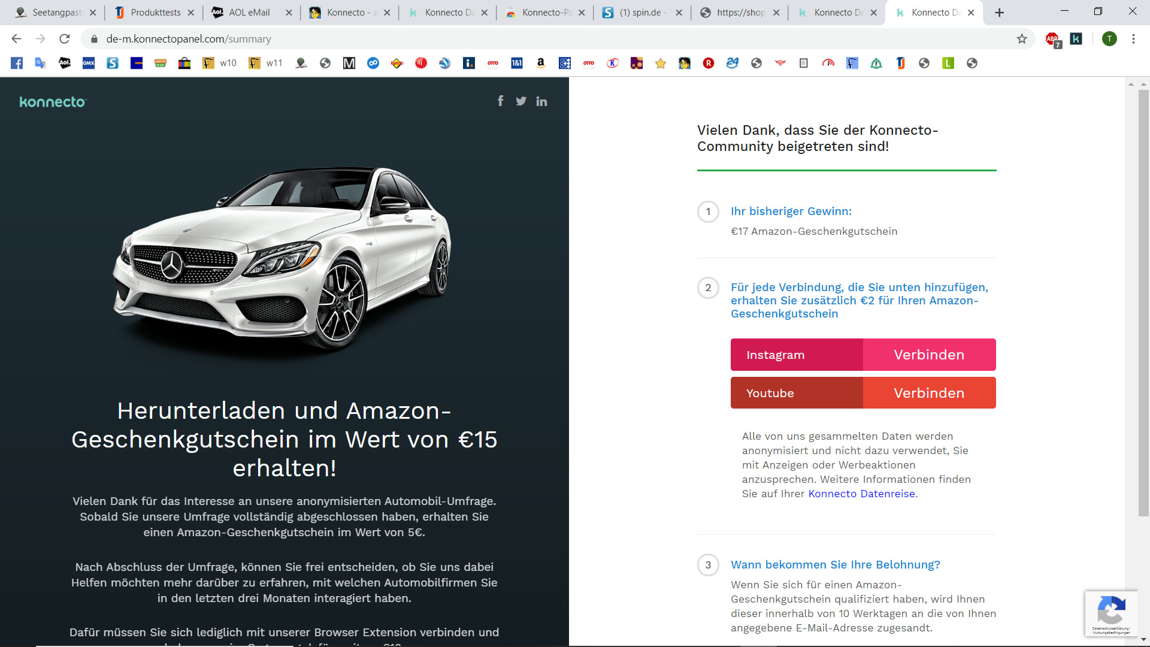The image size is (1150, 647).
Task: Open the Konnecto browser extension icon
Action: coord(1076,39)
